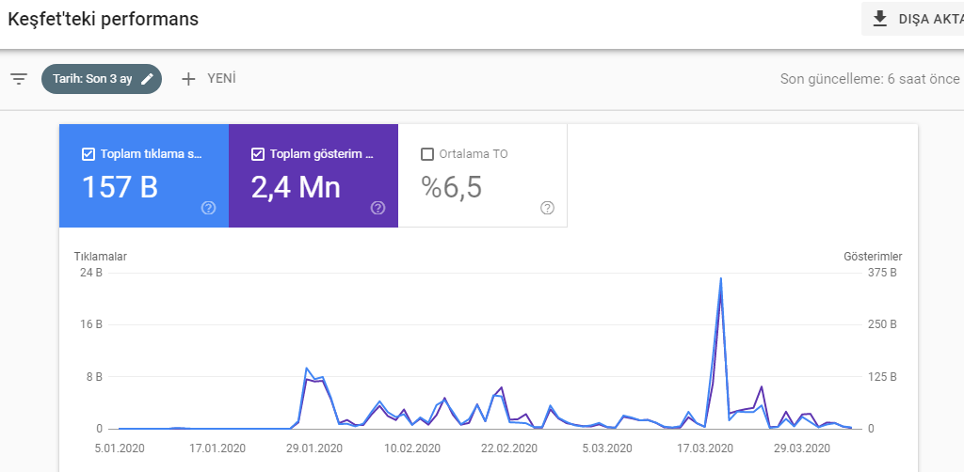Click the 'Son güncelleme' update text
964x472 pixels.
click(869, 79)
